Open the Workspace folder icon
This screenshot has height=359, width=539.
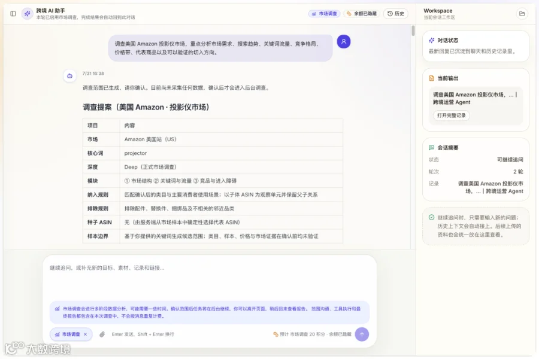[x=522, y=14]
